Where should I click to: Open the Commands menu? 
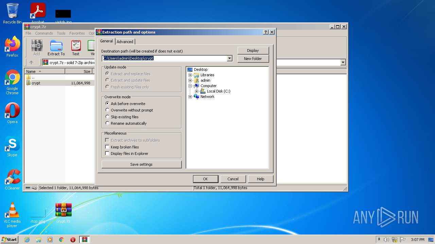[x=44, y=33]
